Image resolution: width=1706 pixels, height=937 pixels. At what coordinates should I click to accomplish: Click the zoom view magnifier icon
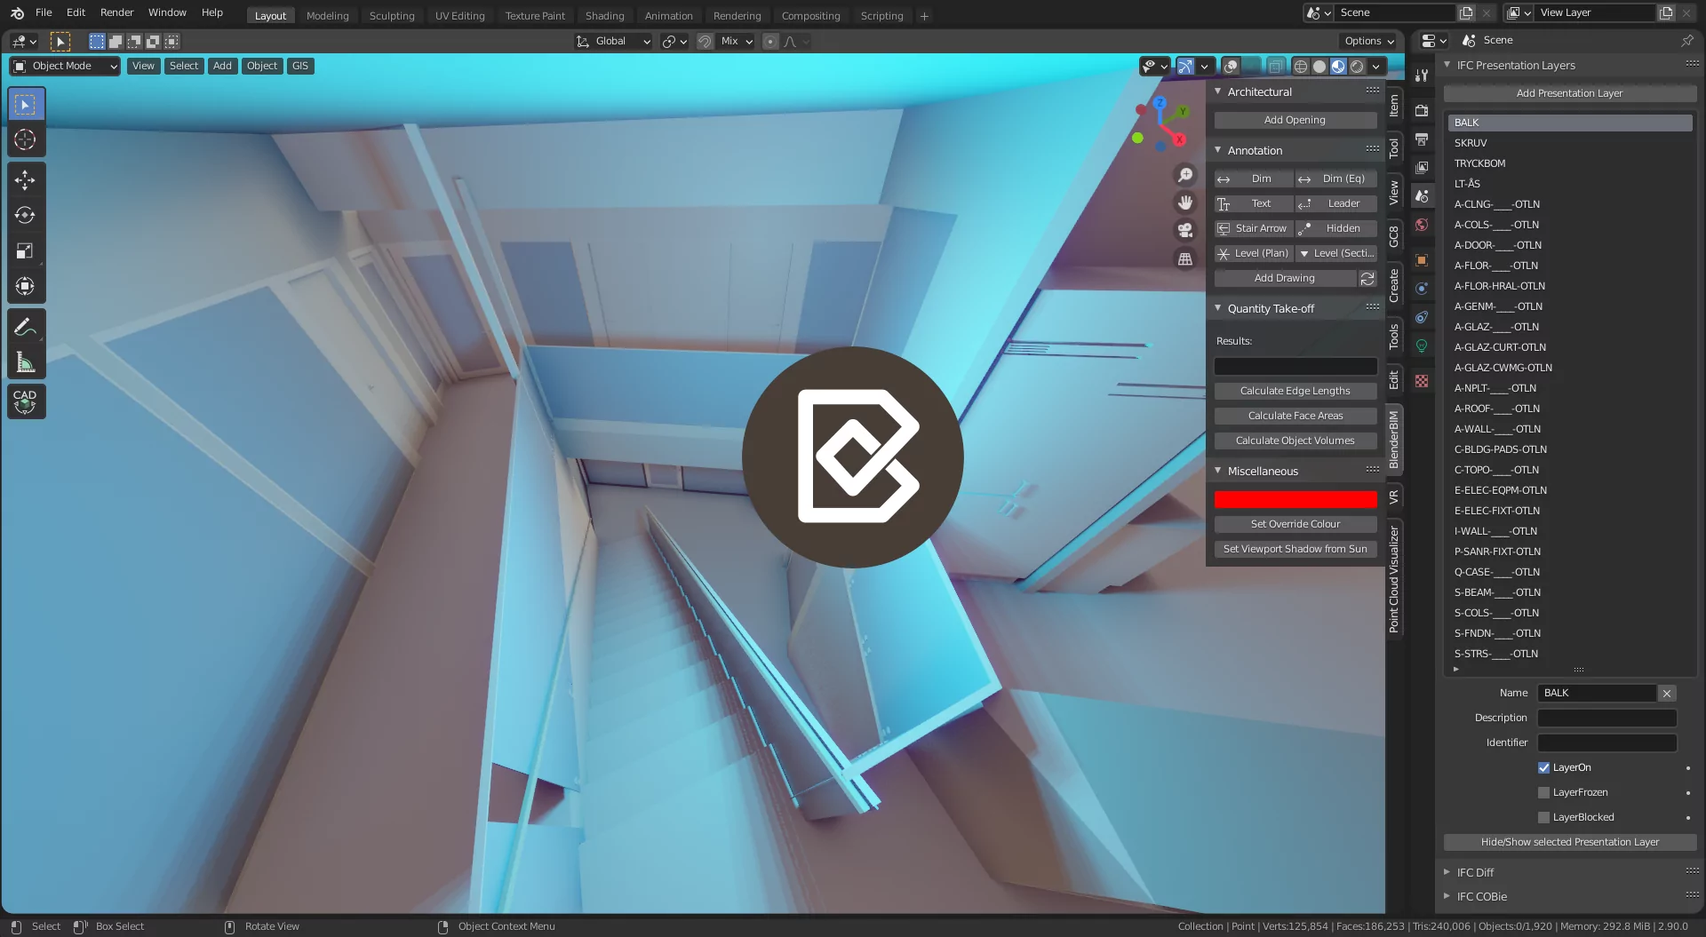pyautogui.click(x=1185, y=175)
